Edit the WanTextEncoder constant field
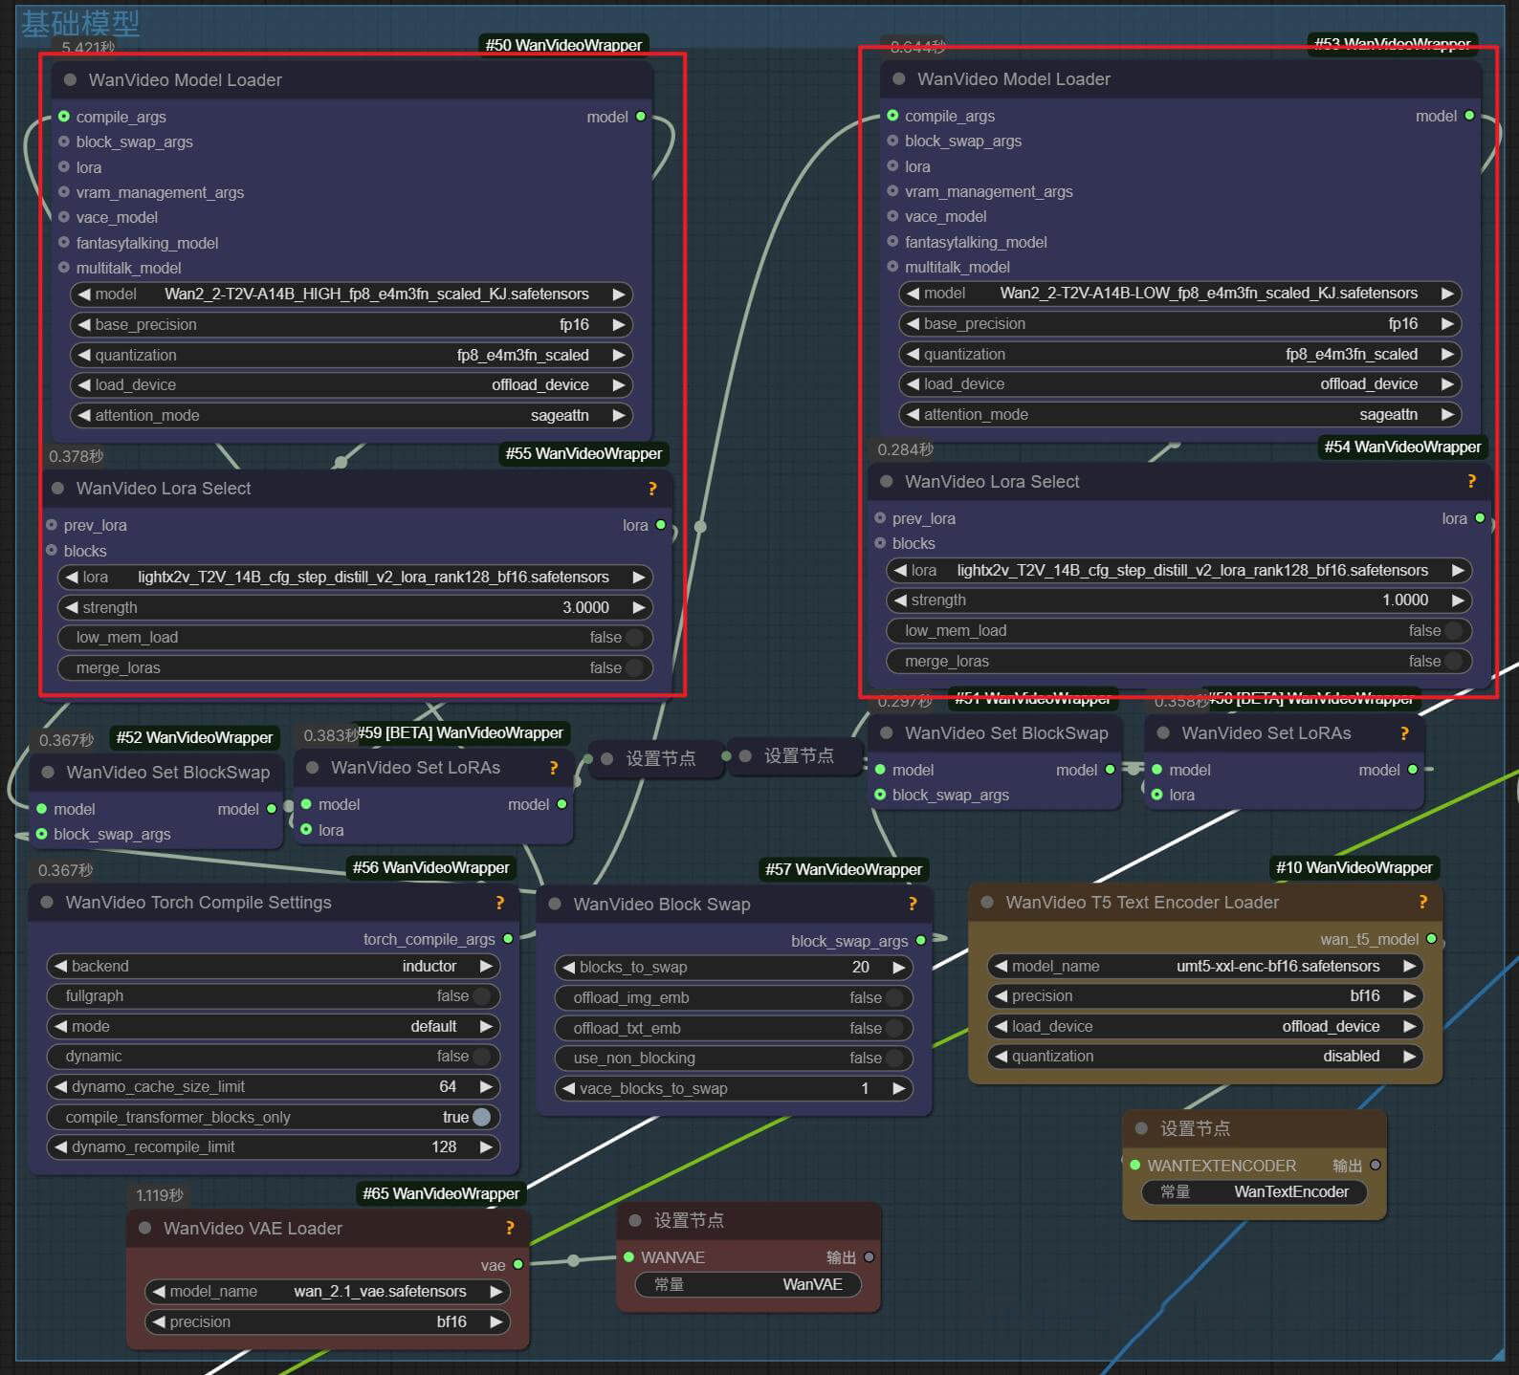Screen dimensions: 1519x1375 point(1254,1191)
